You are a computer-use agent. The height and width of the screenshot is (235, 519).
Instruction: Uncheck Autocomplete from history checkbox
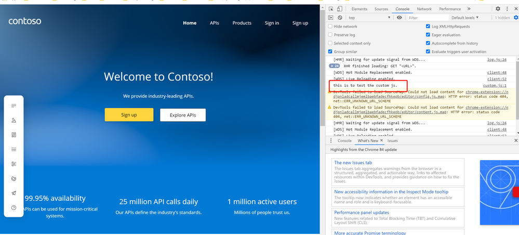click(428, 43)
